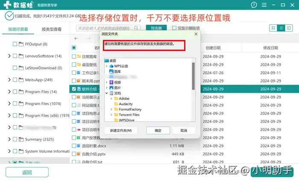Select the 桌面 root node icon
This screenshot has width=299, height=182.
[107, 60]
